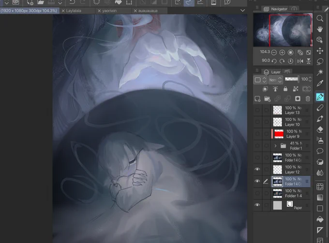Select the Lasso selection tool
This screenshot has width=329, height=243.
320,61
